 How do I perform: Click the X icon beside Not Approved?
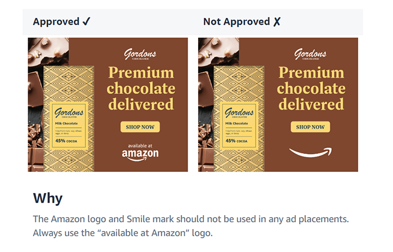pos(276,22)
